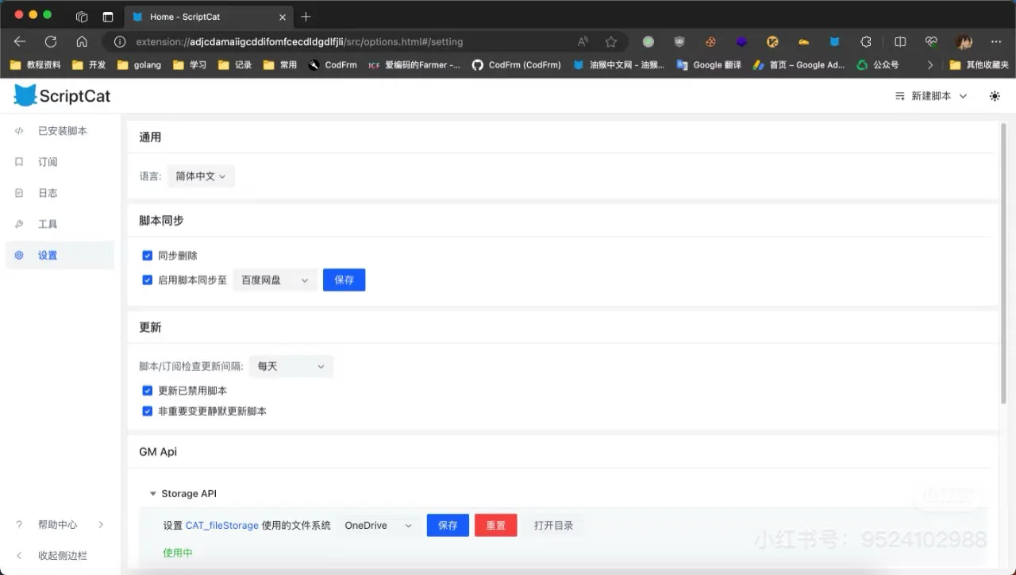The width and height of the screenshot is (1016, 575).
Task: Click the user profile avatar
Action: tap(964, 41)
